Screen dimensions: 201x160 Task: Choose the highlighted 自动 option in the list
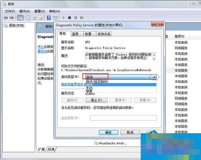121,85
